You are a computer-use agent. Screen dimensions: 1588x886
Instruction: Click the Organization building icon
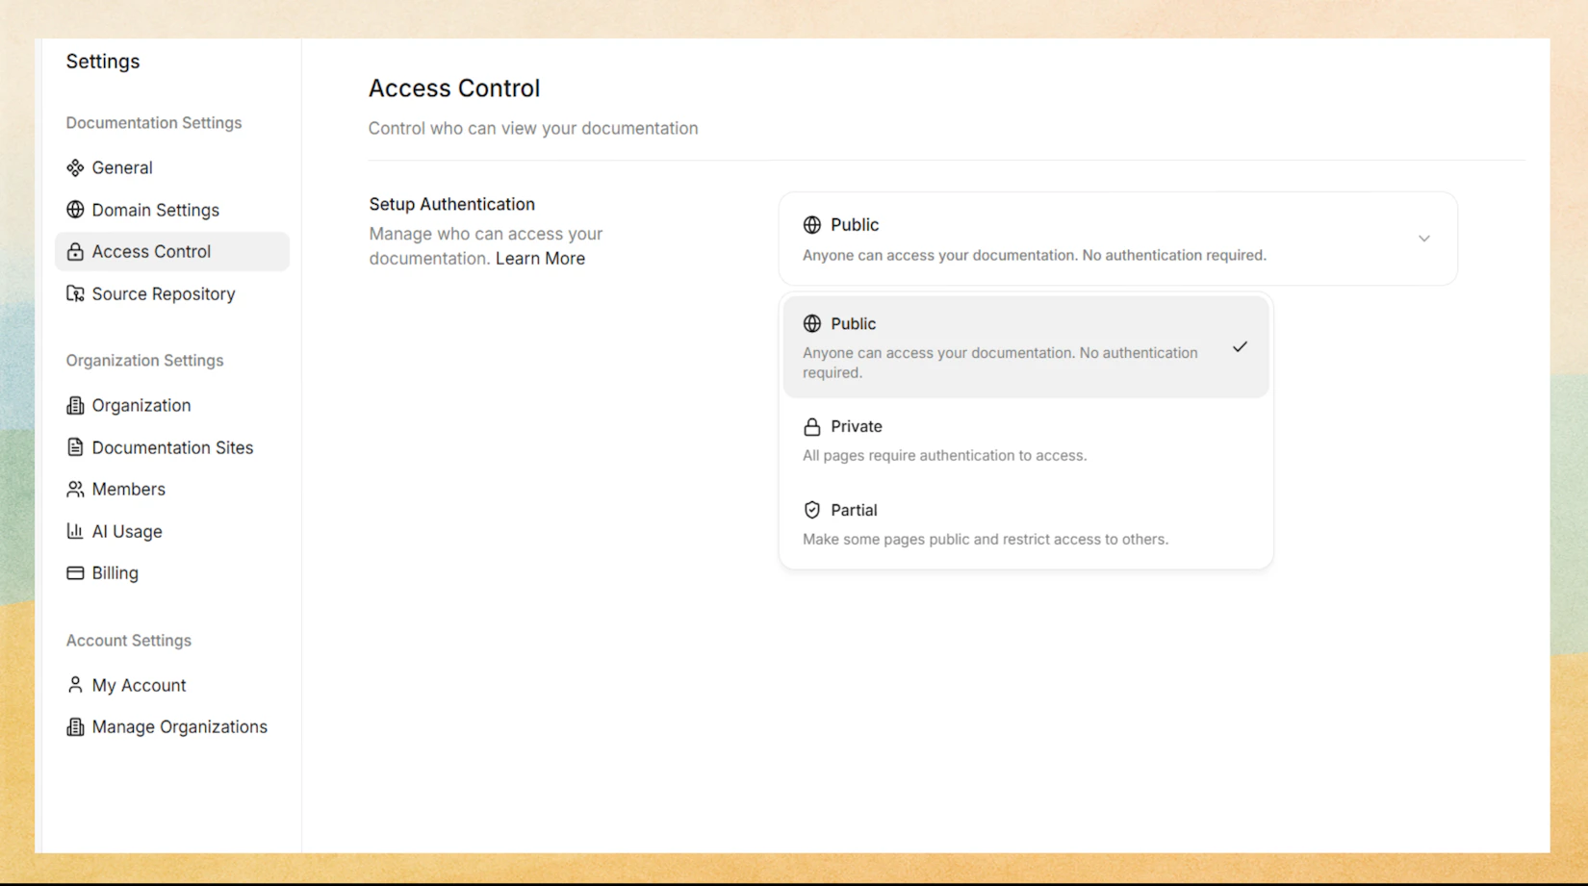coord(75,405)
